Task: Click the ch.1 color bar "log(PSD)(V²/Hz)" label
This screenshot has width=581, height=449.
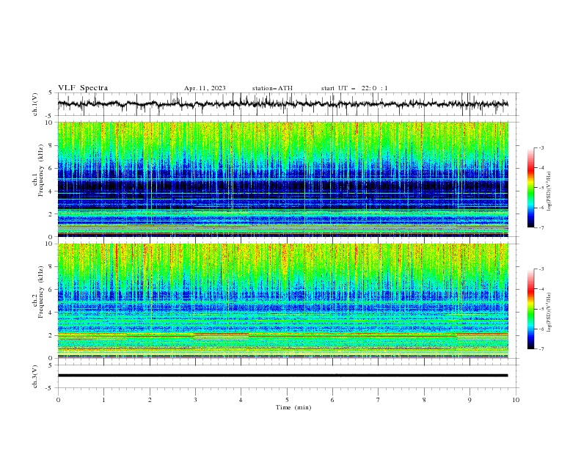Action: (549, 191)
